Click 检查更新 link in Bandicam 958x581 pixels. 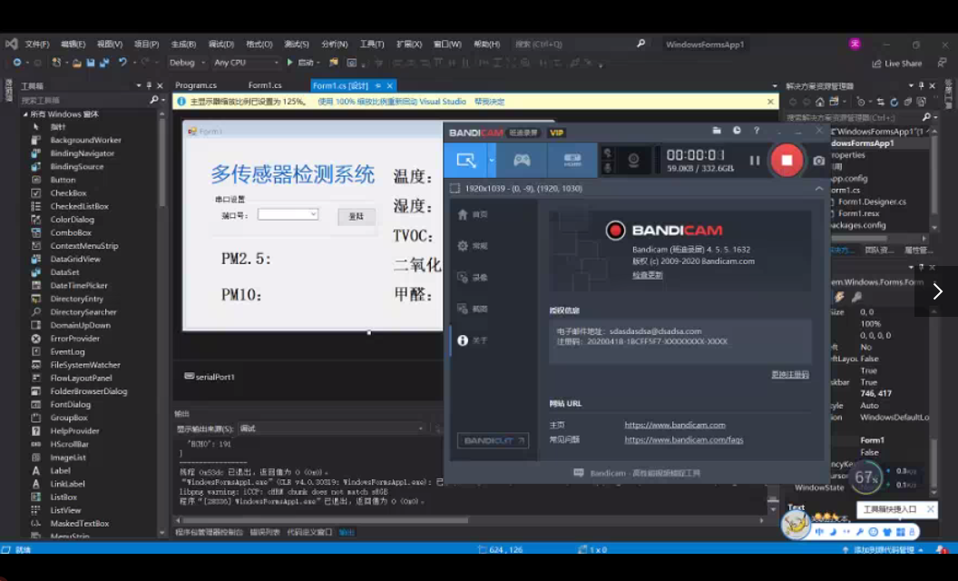[x=647, y=275]
